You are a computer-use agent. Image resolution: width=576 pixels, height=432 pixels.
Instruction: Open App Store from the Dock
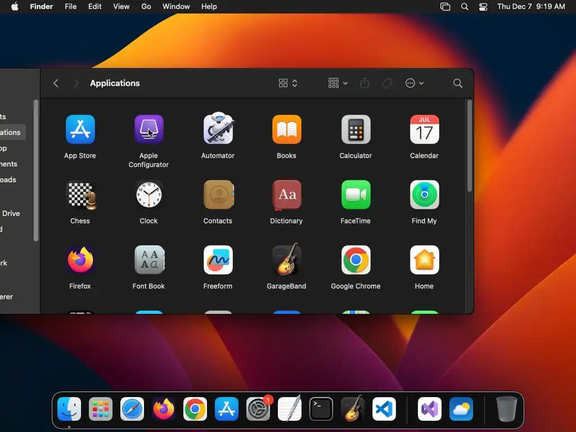227,409
